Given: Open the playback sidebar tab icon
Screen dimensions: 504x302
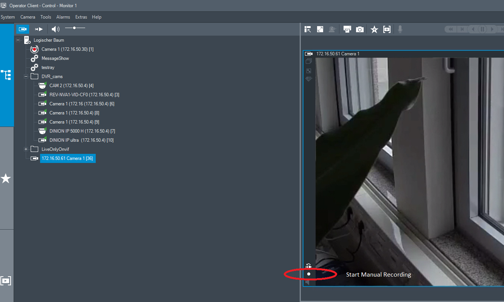Looking at the screenshot, I should pyautogui.click(x=6, y=281).
